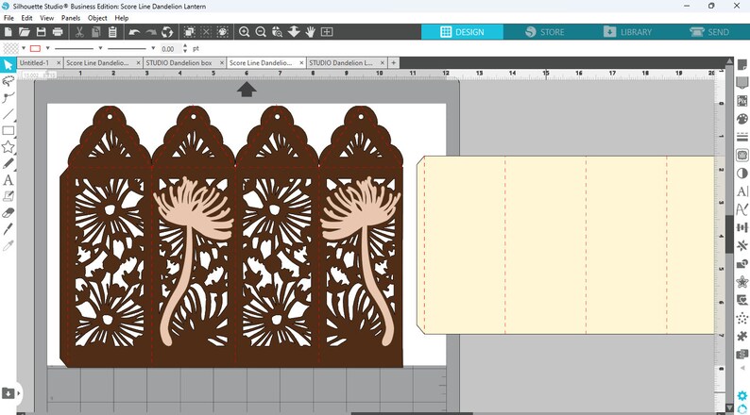Undo the last action
Viewport: 750px width, 415px height.
point(134,32)
